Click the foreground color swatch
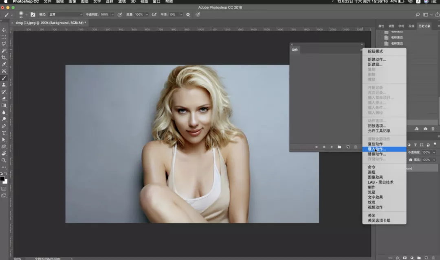 2,179
